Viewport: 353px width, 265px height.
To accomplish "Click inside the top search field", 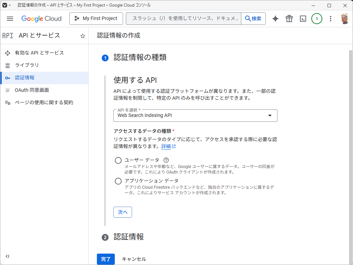I will click(x=183, y=19).
